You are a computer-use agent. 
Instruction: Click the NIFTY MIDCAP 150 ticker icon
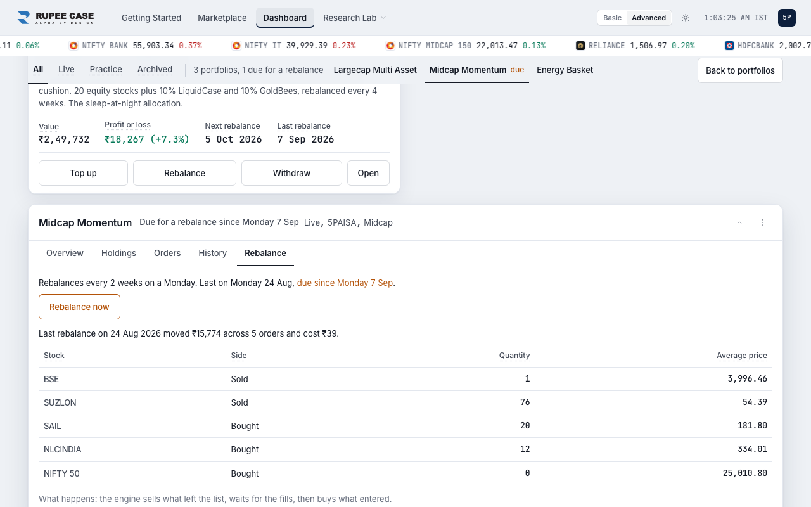(390, 46)
